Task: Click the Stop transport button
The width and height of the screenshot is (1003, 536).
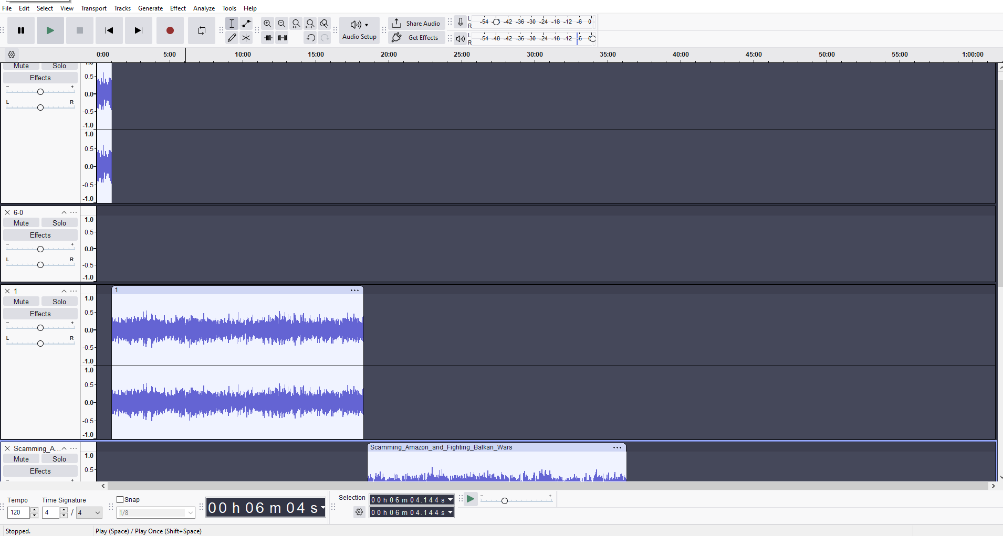Action: [x=80, y=30]
